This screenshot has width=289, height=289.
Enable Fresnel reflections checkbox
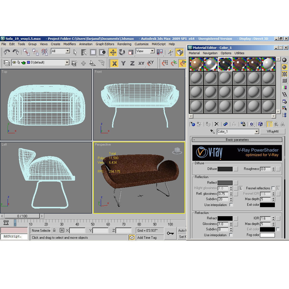tap(273, 188)
